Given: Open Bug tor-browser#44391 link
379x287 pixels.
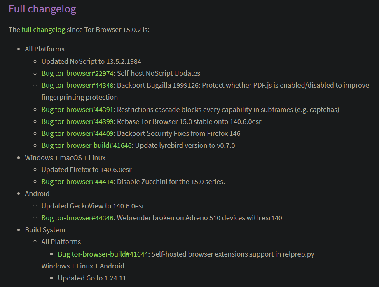Looking at the screenshot, I should click(78, 110).
